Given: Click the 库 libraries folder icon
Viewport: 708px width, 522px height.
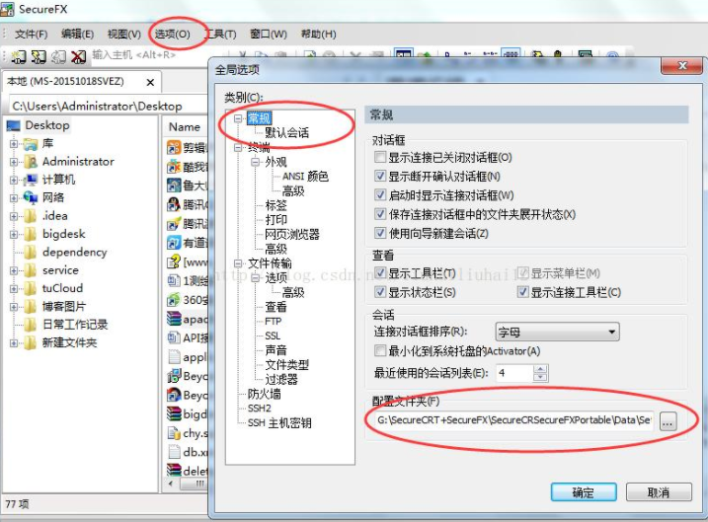Looking at the screenshot, I should click(x=31, y=144).
